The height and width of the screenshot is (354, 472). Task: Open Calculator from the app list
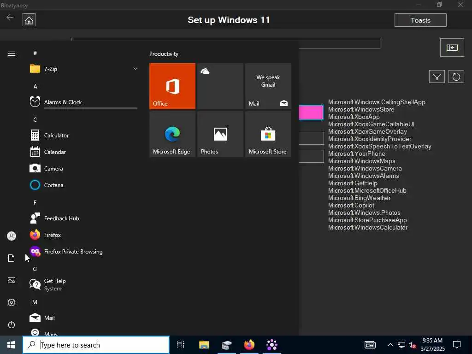(84, 135)
